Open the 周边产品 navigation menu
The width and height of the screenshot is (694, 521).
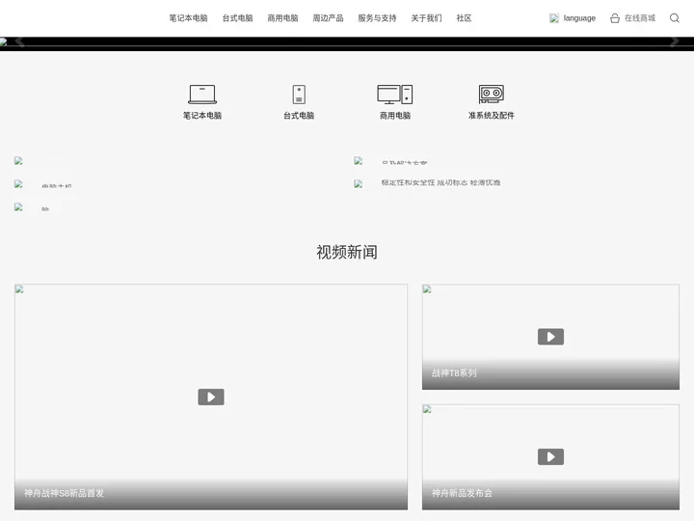pyautogui.click(x=328, y=18)
